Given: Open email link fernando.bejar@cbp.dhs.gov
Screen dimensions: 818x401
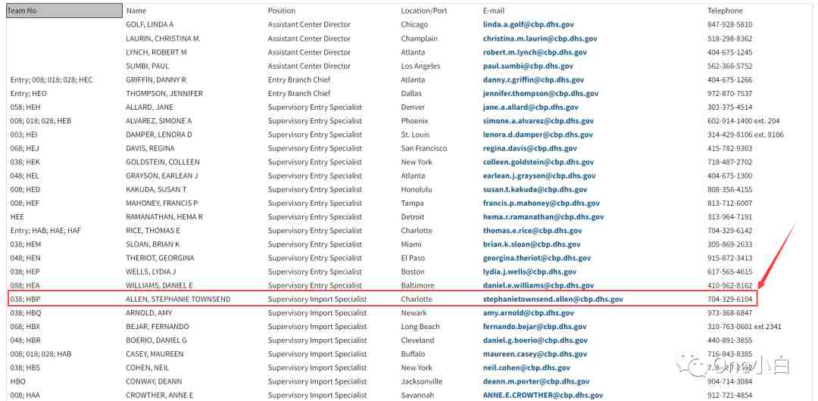Looking at the screenshot, I should [535, 326].
